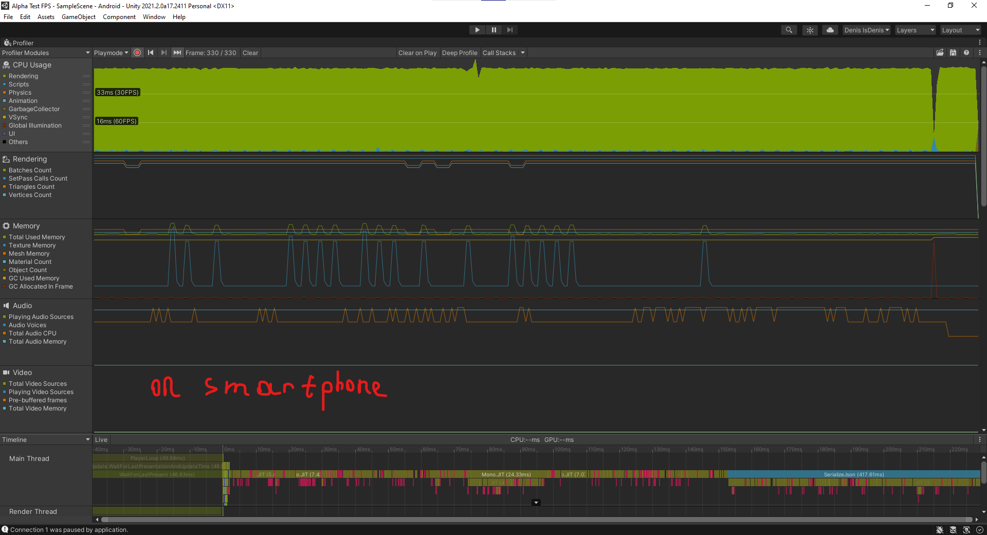
Task: Toggle the Scripts category color box
Action: (4, 84)
